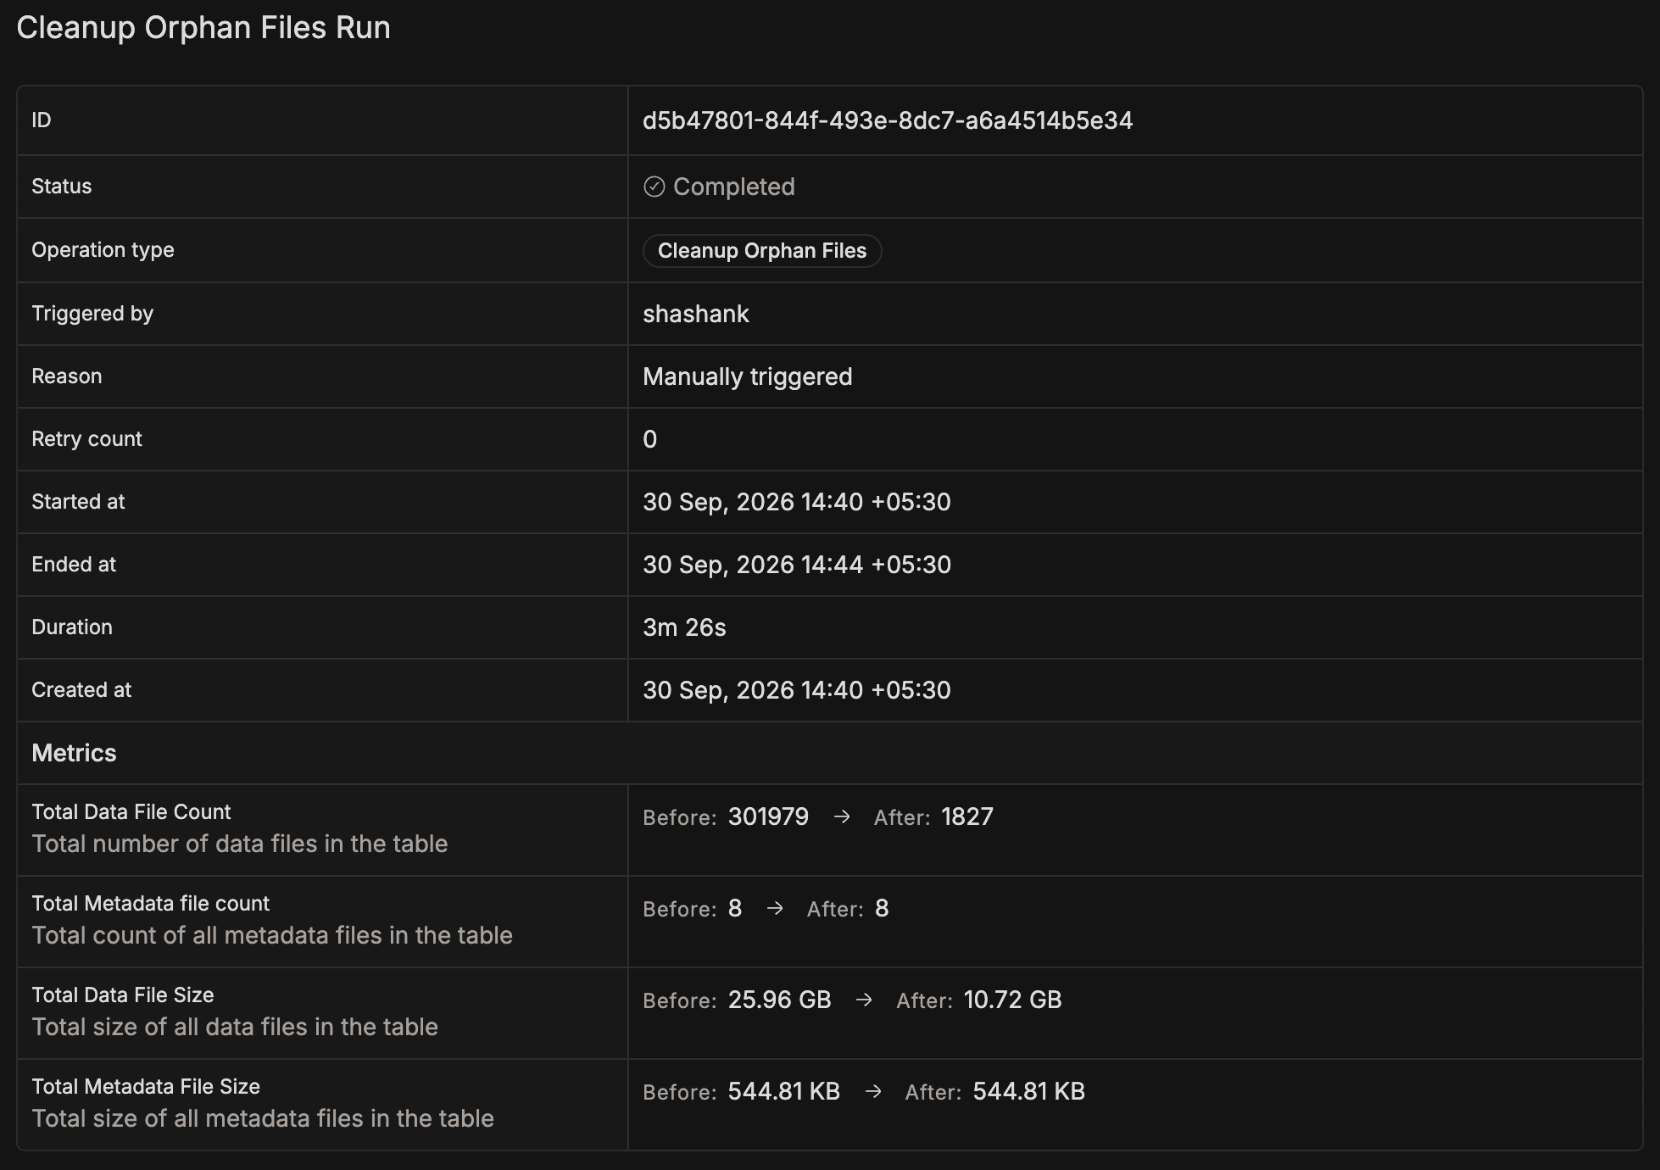Click the 'Total Metadata File Size' label
The width and height of the screenshot is (1660, 1170).
[x=146, y=1087]
